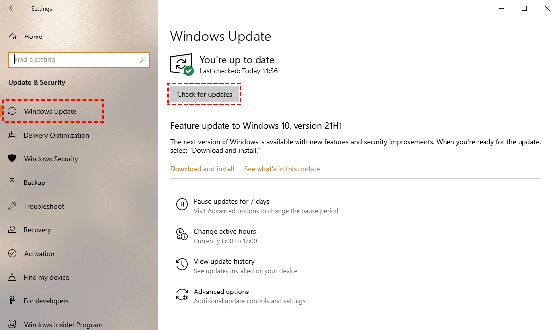Open For developers settings page

pyautogui.click(x=46, y=301)
